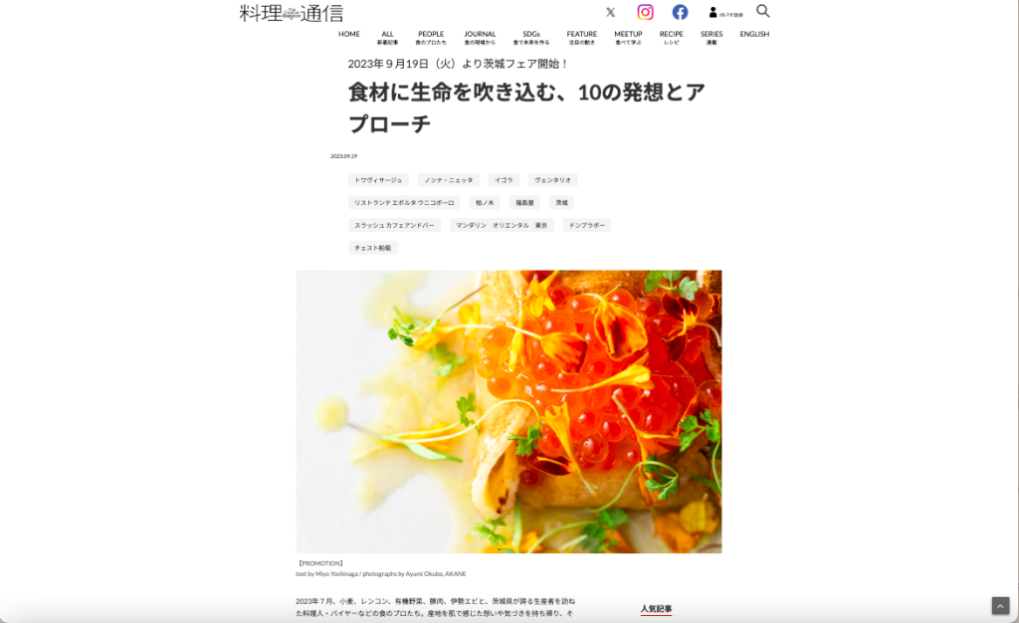This screenshot has height=623, width=1019.
Task: Click the マンダリン オリエンタル 東京 tag
Action: pyautogui.click(x=502, y=226)
